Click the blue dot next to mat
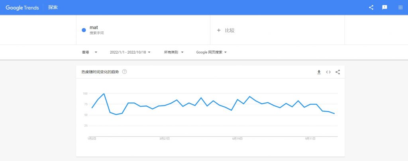 click(x=84, y=30)
